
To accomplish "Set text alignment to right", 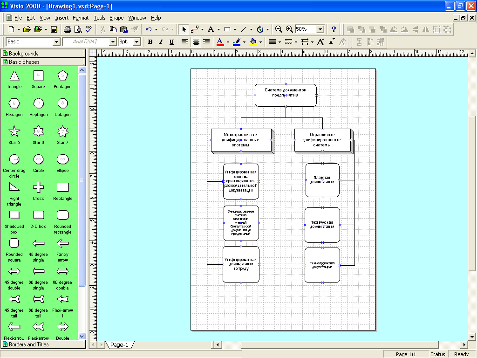I will click(x=206, y=41).
